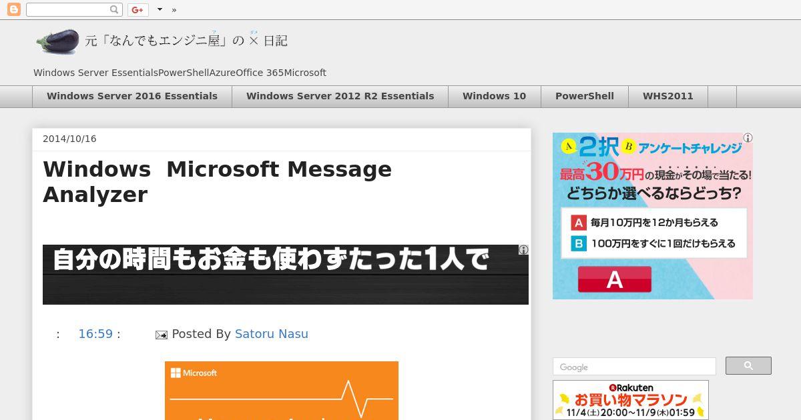This screenshot has height=420, width=801.
Task: Open ad info icon on survey ad
Action: click(x=748, y=138)
